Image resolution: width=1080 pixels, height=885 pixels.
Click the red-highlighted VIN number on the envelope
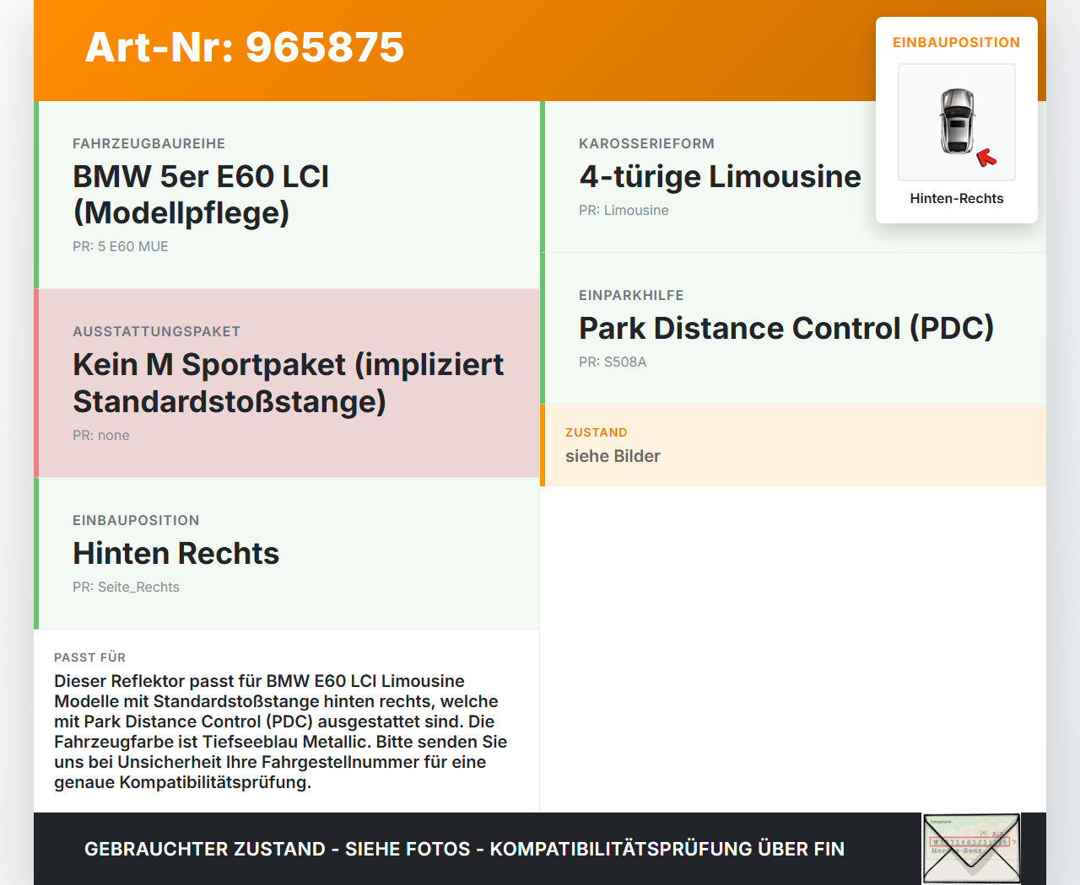click(969, 842)
